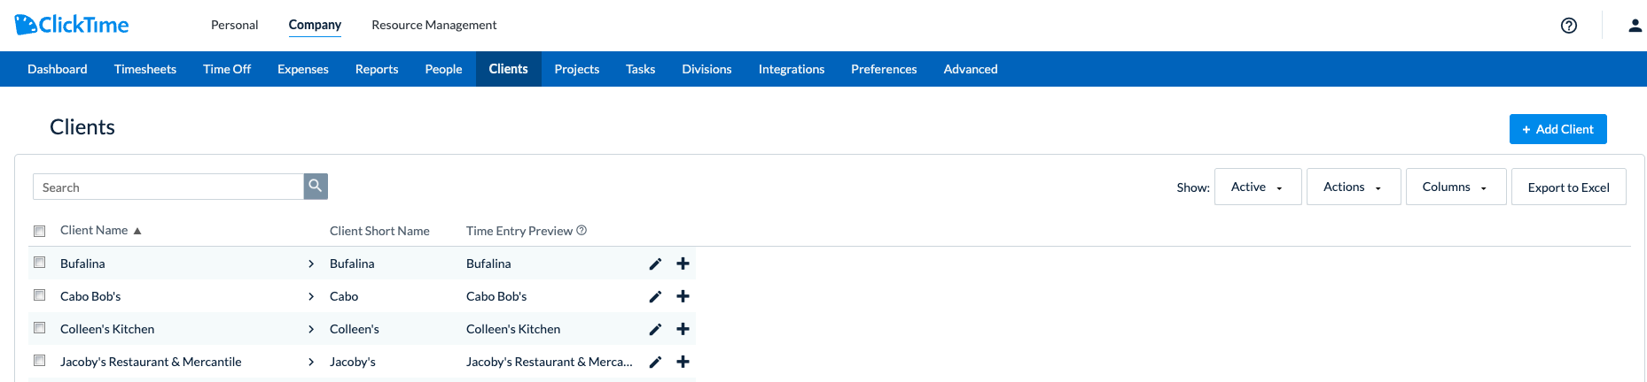Go to ClickTime logo home
This screenshot has height=382, width=1647.
pos(72,25)
